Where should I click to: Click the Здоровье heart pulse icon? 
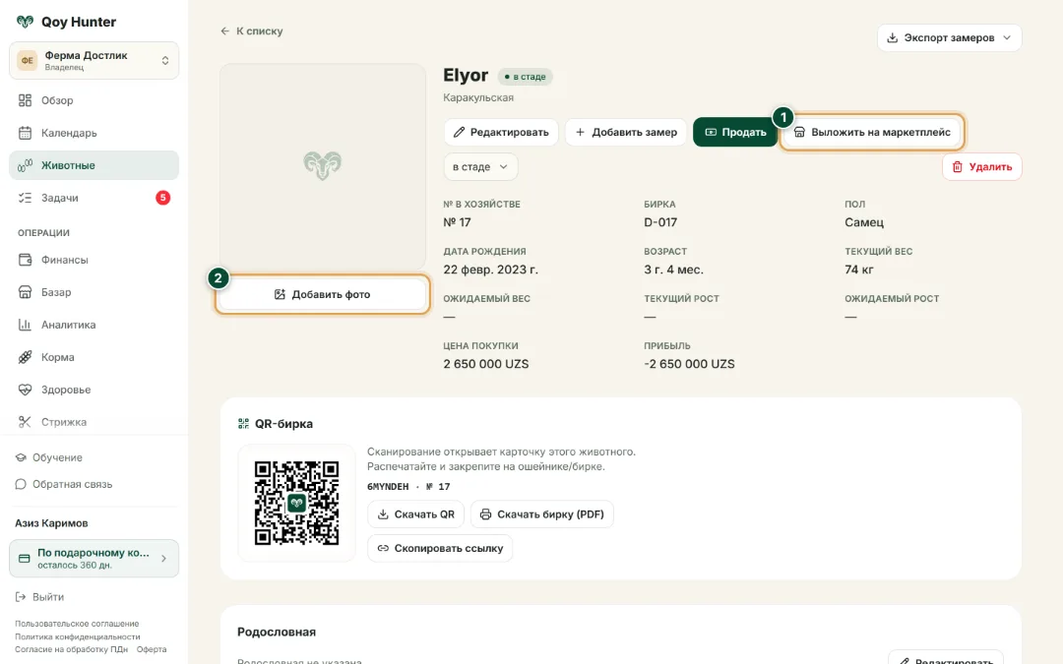point(25,390)
